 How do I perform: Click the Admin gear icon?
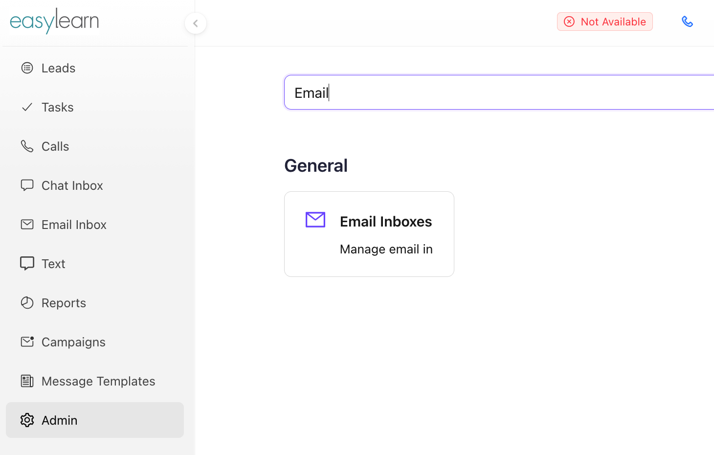(27, 420)
